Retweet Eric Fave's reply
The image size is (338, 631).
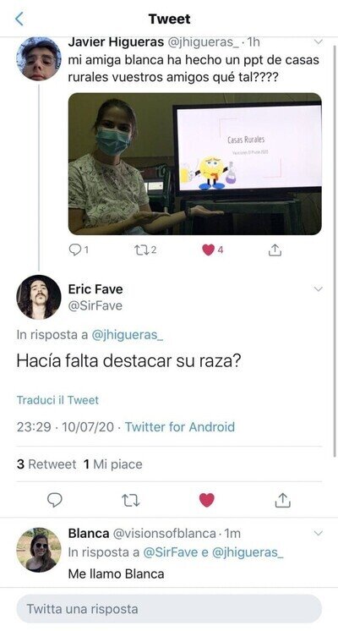pyautogui.click(x=130, y=500)
